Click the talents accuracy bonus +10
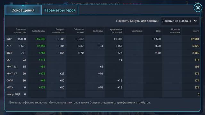 click(x=100, y=87)
